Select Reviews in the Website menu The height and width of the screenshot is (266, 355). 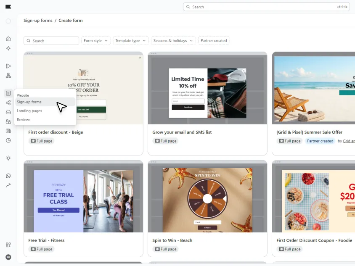point(45,120)
